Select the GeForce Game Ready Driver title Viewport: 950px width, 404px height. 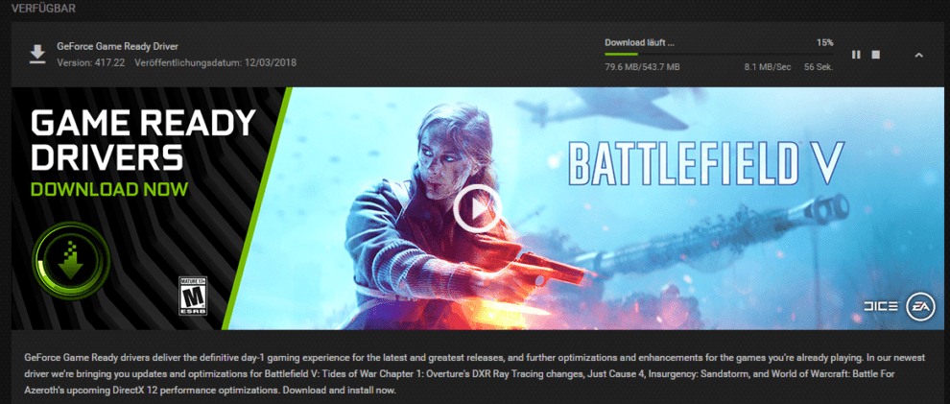117,46
